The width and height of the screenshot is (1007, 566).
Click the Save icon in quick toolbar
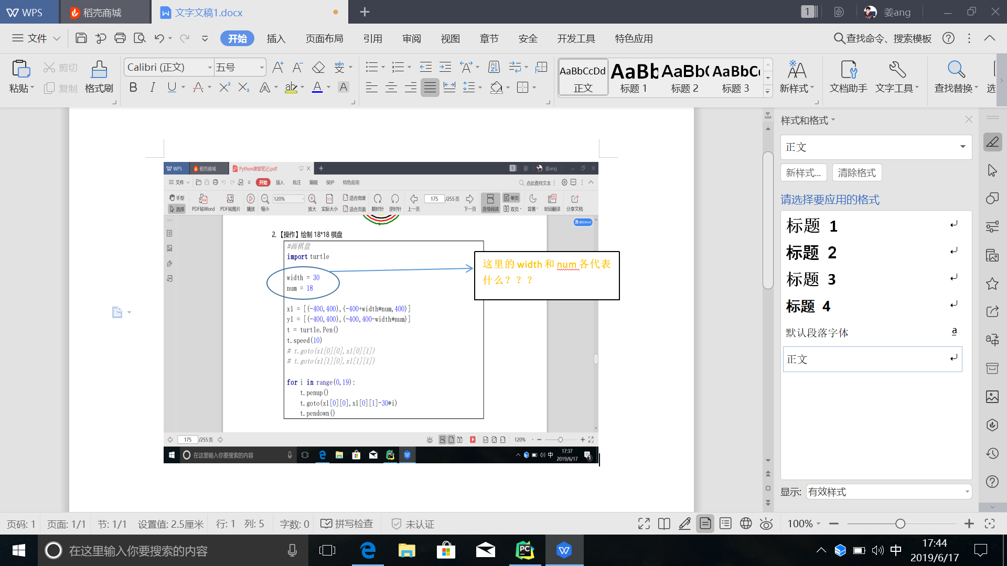point(81,38)
